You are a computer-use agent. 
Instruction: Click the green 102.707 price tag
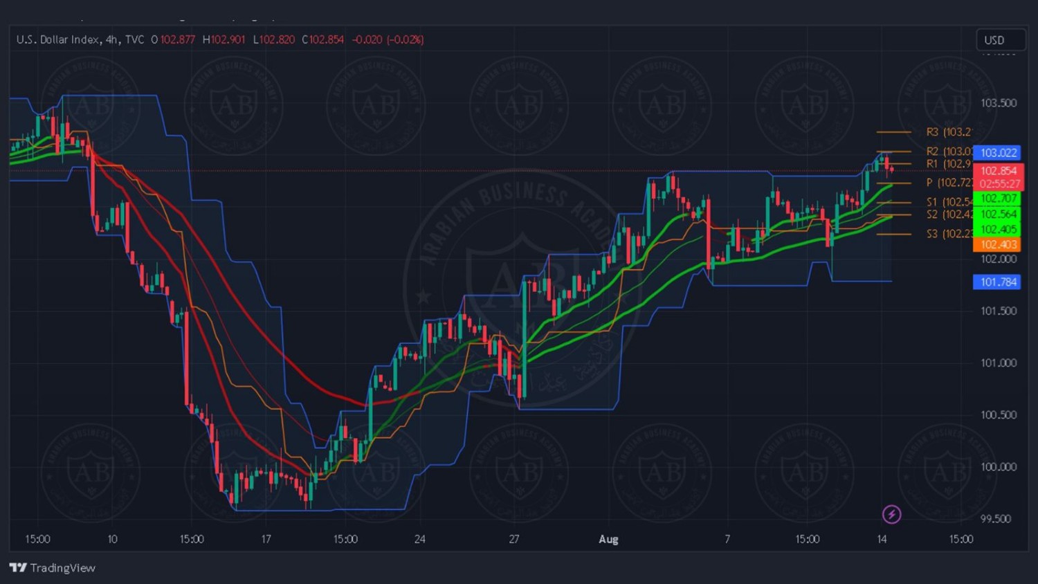pyautogui.click(x=997, y=199)
